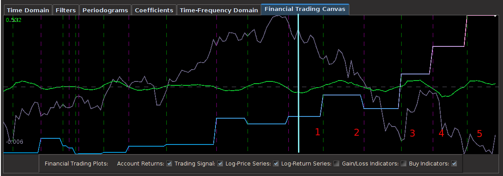Uncheck the Account Returns checkbox
This screenshot has height=176, width=503.
[x=169, y=164]
